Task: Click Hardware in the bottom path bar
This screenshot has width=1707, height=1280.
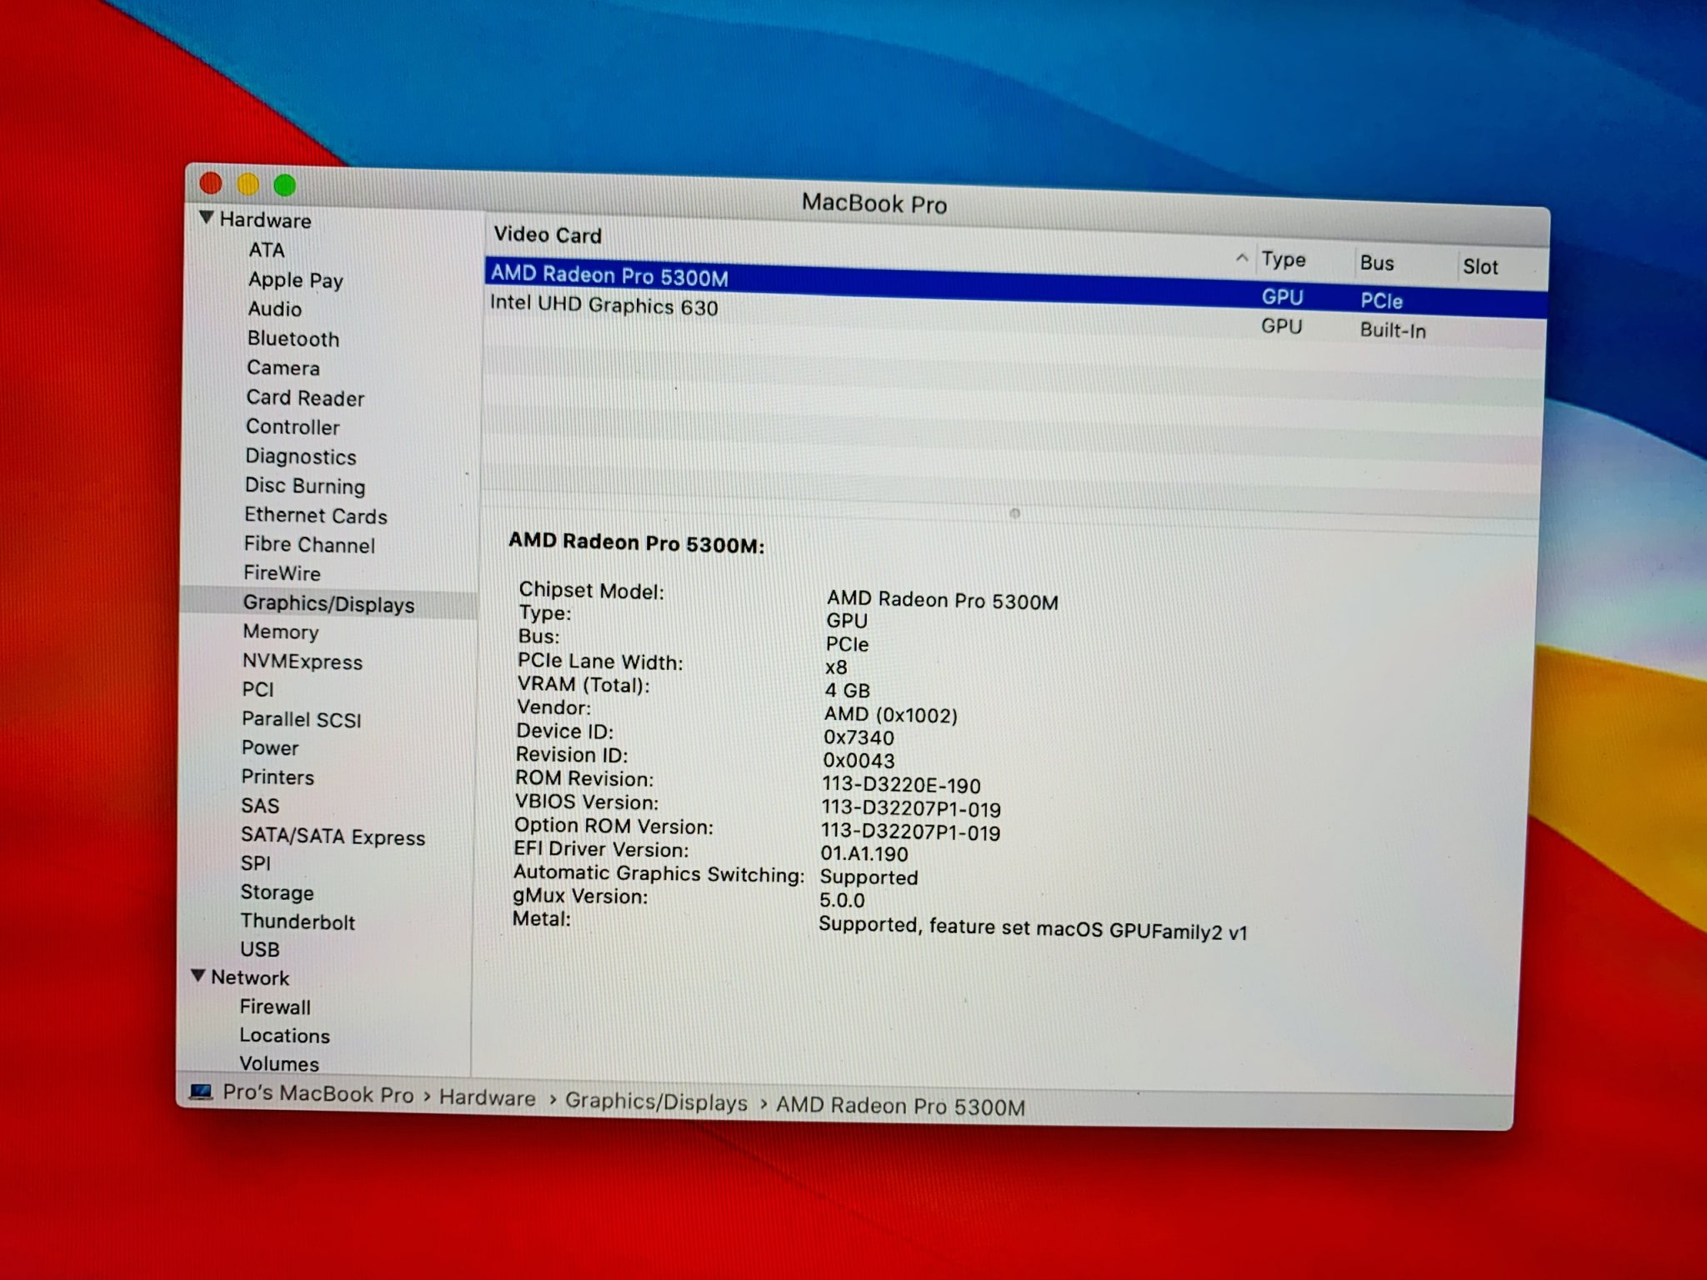Action: click(x=487, y=1098)
